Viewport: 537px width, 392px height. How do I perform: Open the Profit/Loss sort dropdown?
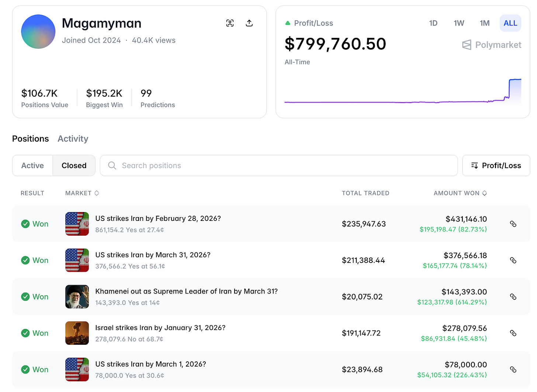pyautogui.click(x=496, y=166)
